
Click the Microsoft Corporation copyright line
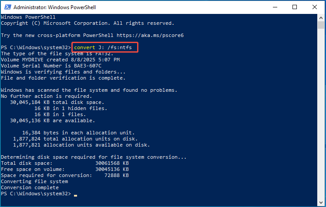tap(87, 23)
